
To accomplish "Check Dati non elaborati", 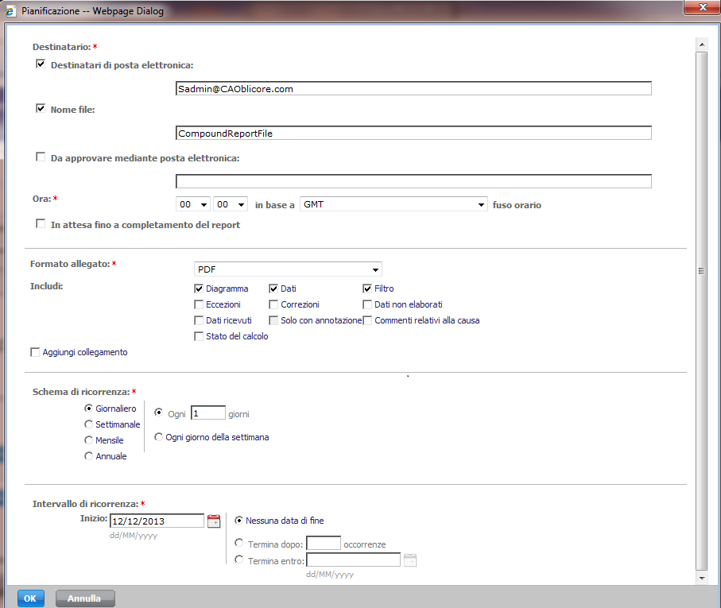I will (367, 304).
